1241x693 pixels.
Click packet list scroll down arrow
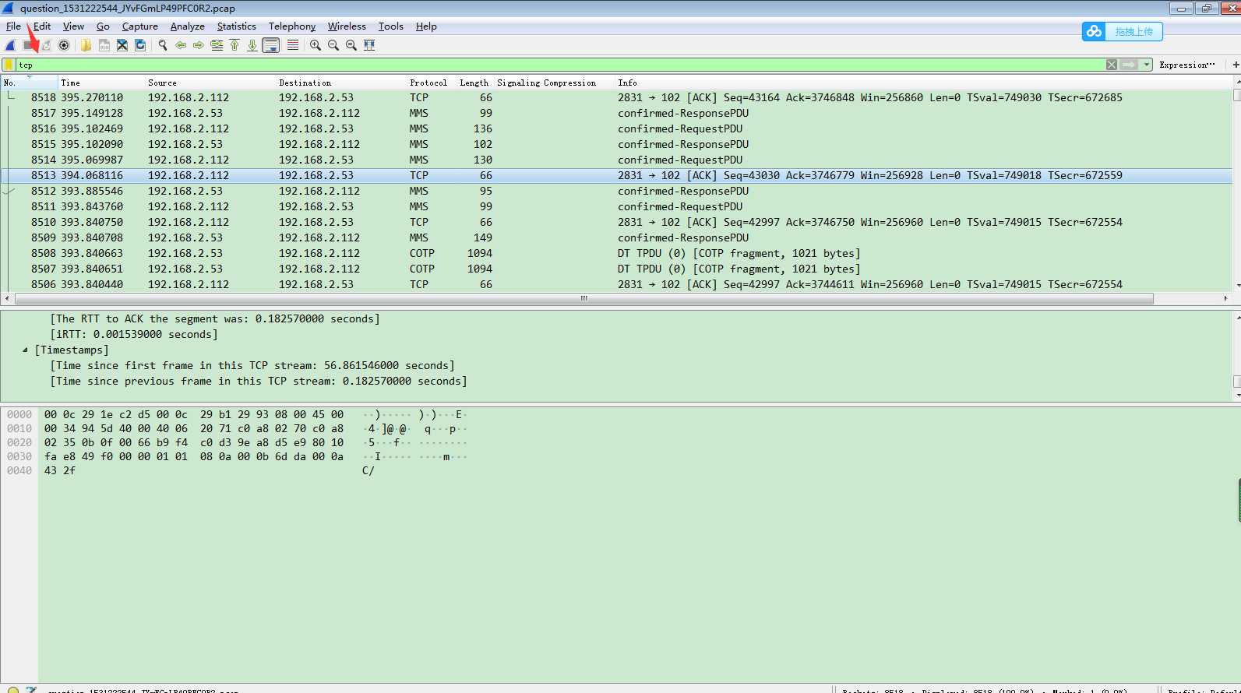[x=1236, y=287]
